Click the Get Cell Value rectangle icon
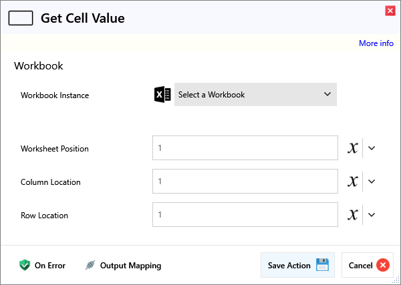This screenshot has width=401, height=285. [21, 19]
